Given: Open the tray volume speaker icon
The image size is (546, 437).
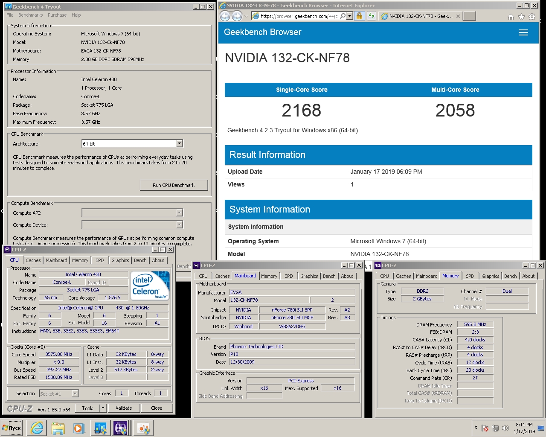Looking at the screenshot, I should (x=505, y=428).
